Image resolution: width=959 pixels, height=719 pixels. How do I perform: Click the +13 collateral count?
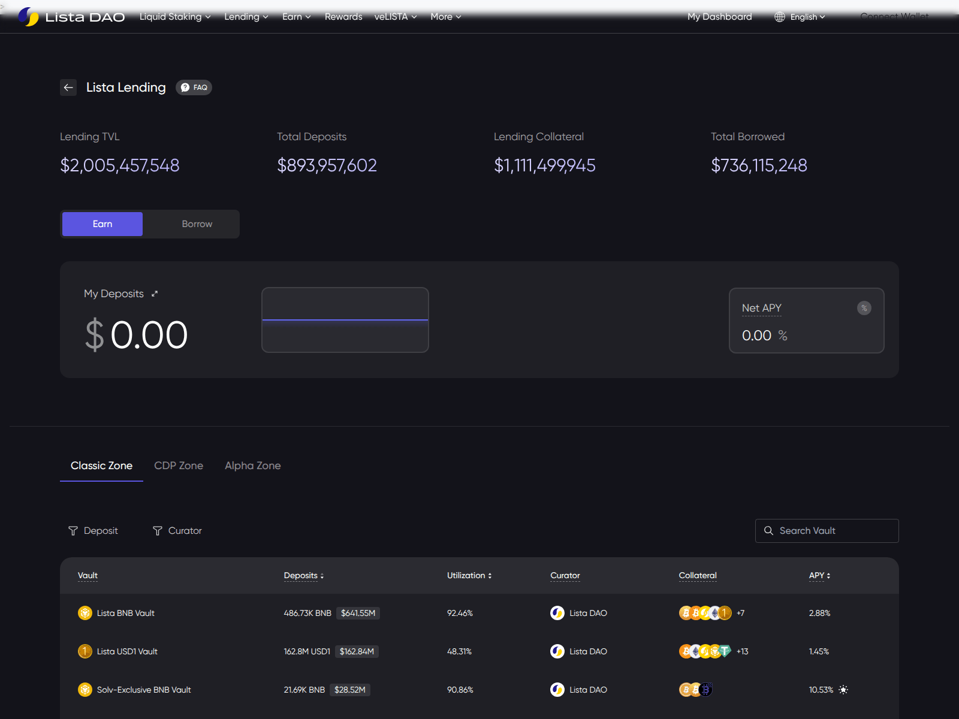[743, 651]
